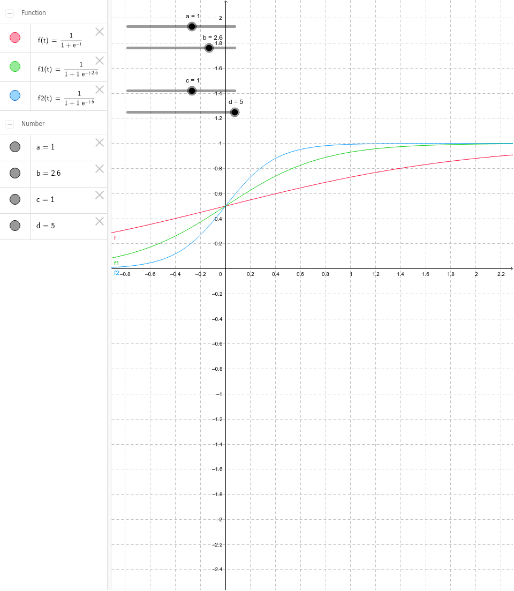Delete number c = 1 with X icon
This screenshot has width=514, height=591.
tap(100, 195)
